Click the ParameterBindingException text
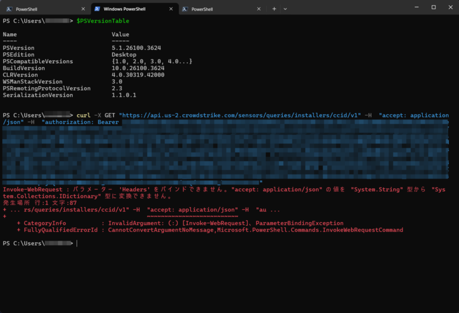 [x=299, y=223]
